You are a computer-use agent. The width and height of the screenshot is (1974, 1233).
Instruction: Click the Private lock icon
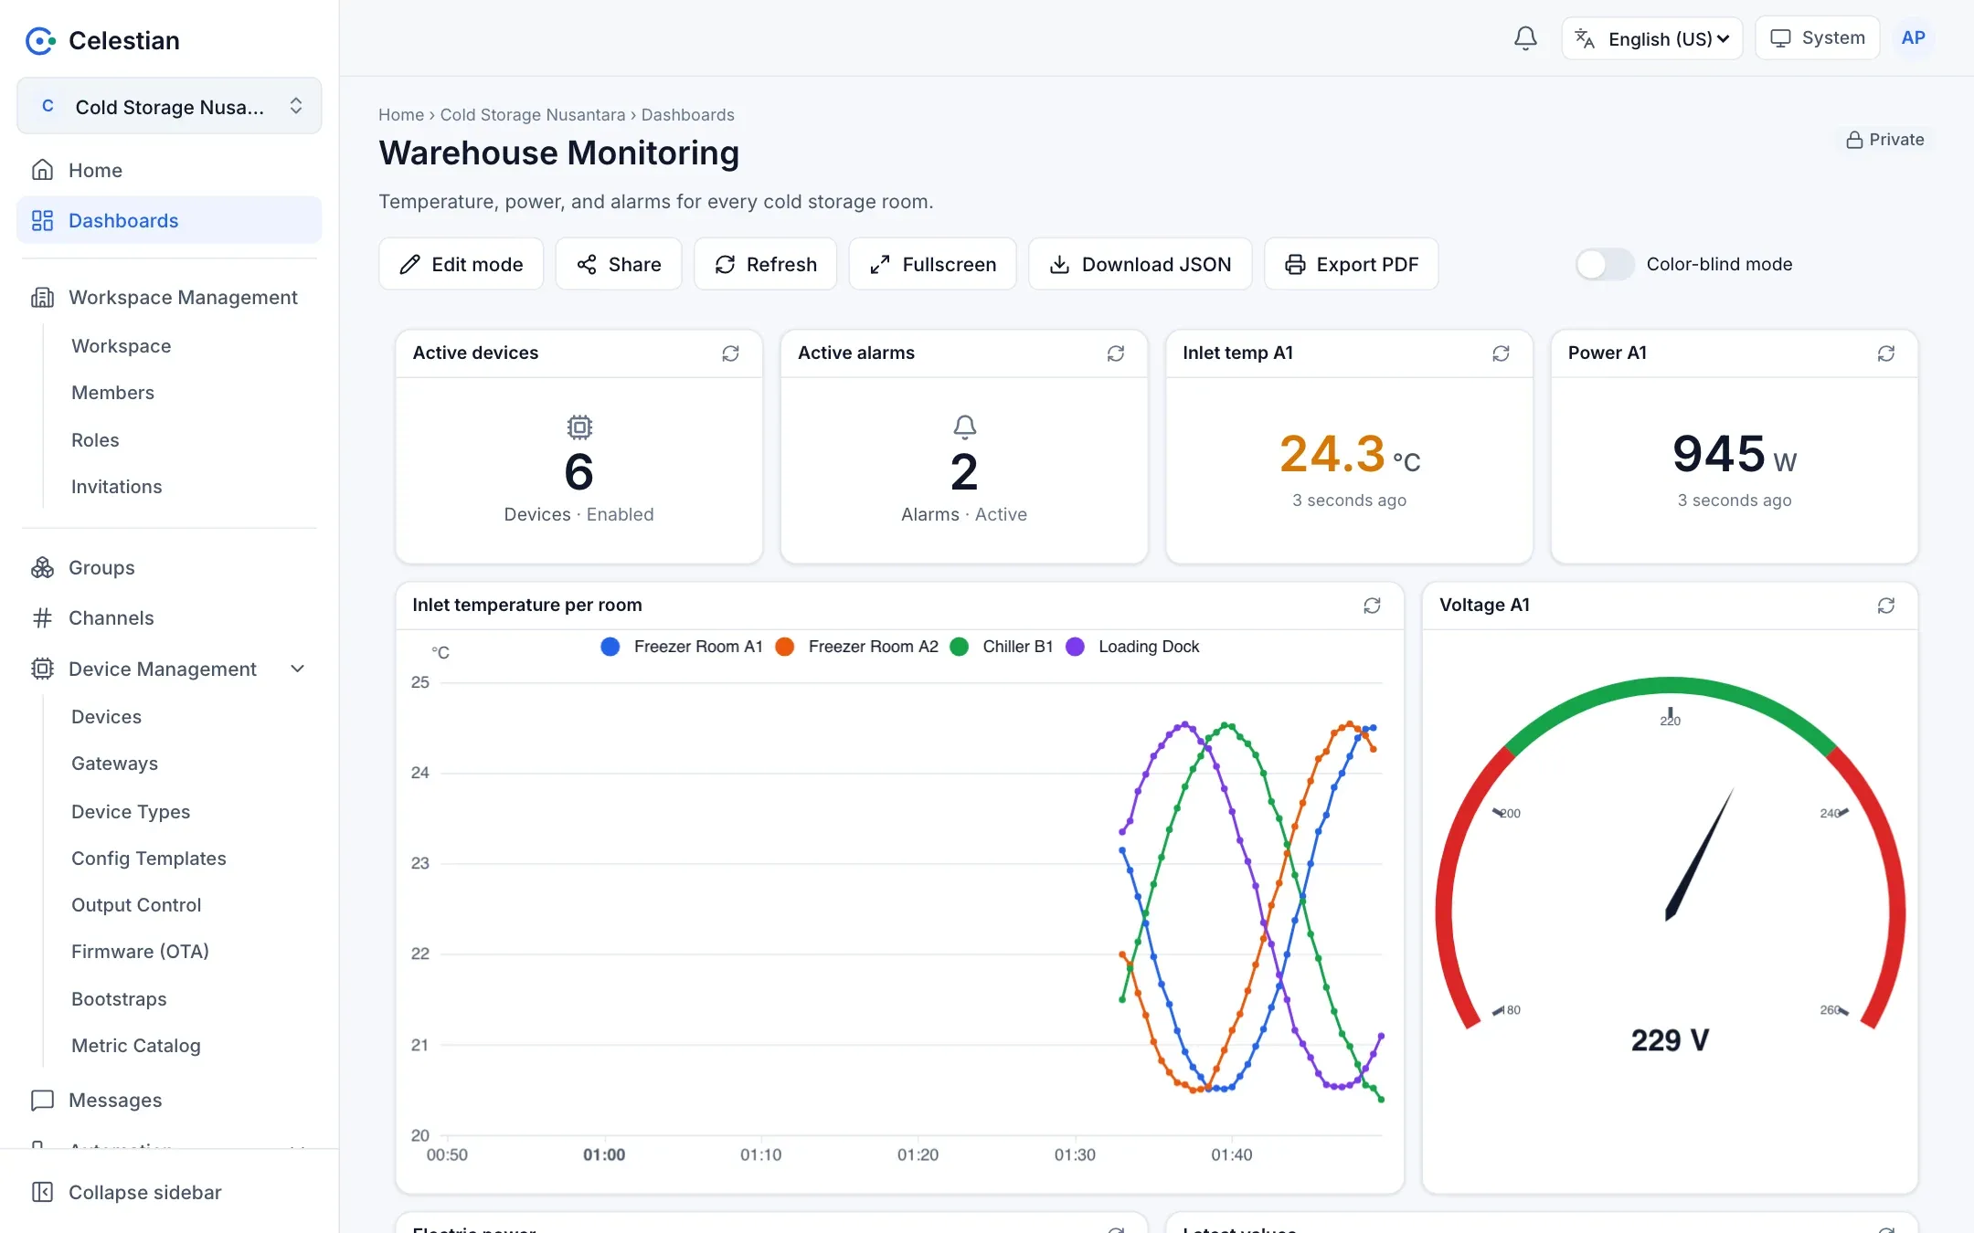1854,140
